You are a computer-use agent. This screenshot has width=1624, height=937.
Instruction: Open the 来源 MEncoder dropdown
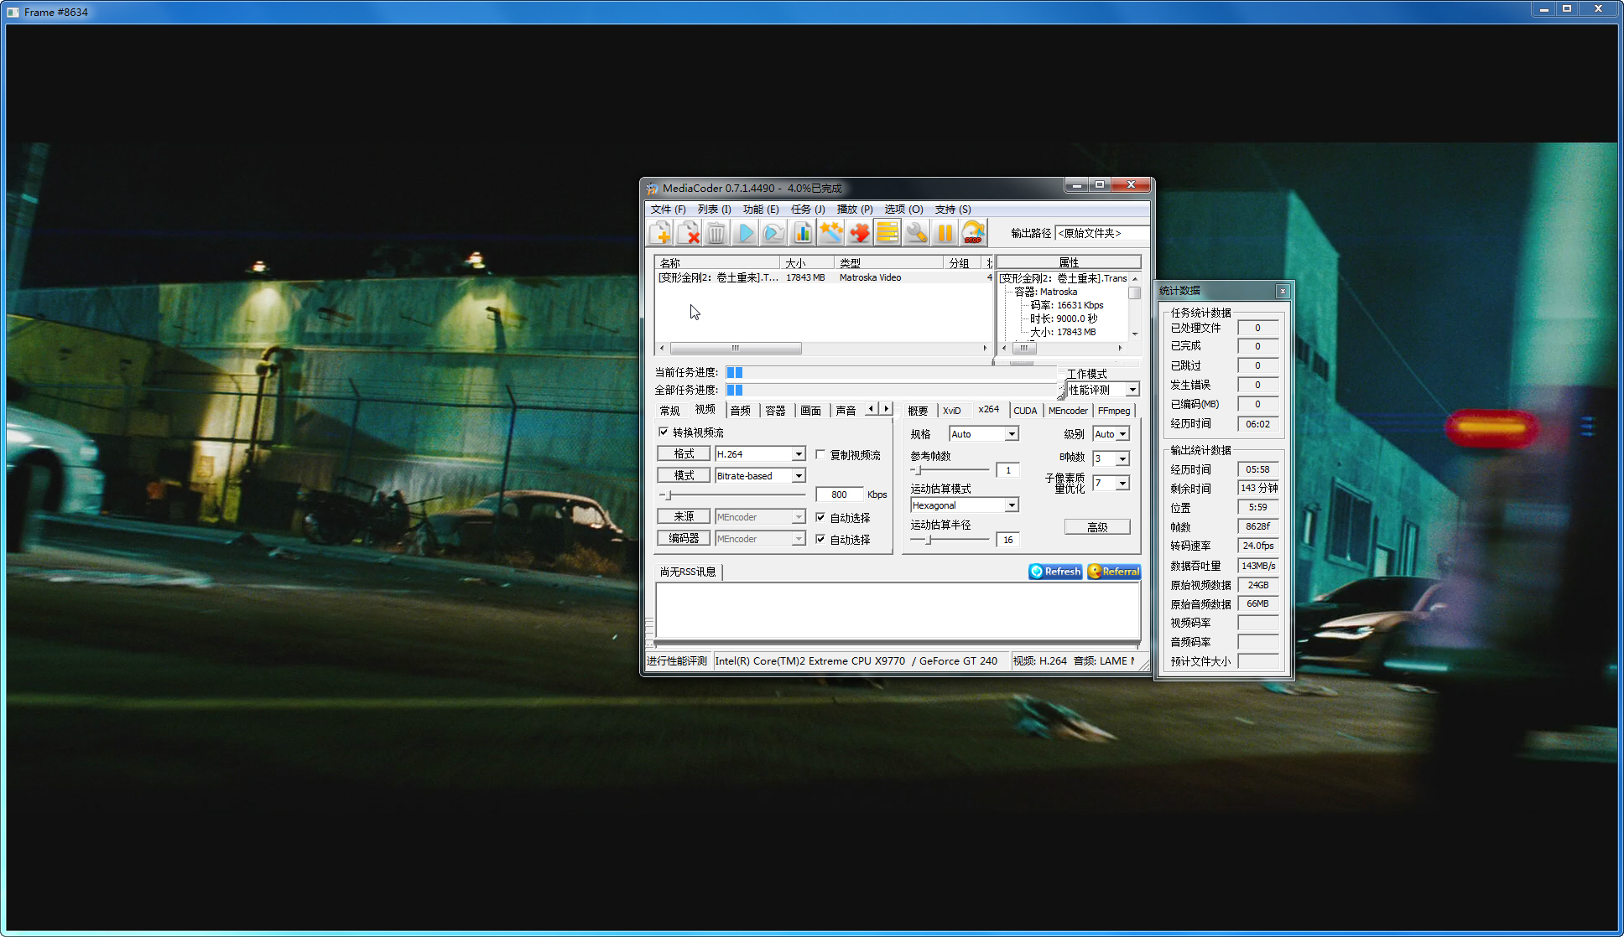click(x=799, y=517)
